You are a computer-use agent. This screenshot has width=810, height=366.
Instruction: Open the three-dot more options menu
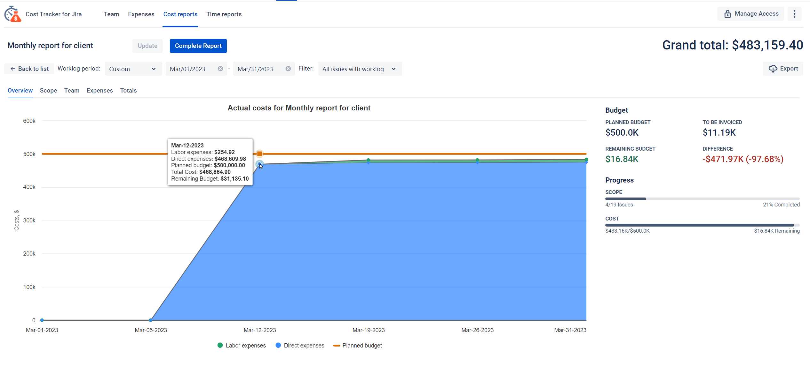pos(794,14)
